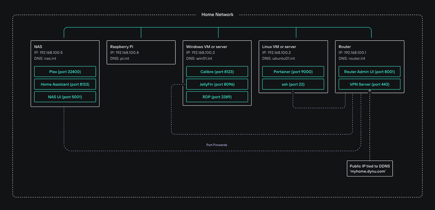The image size is (435, 210).
Task: Click the DNS: pi.int text
Action: [x=121, y=58]
